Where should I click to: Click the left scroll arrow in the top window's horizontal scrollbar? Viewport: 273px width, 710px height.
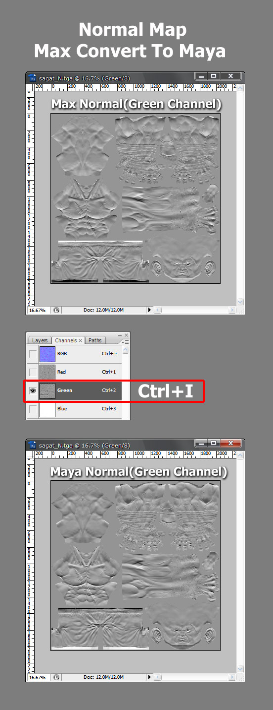157,310
